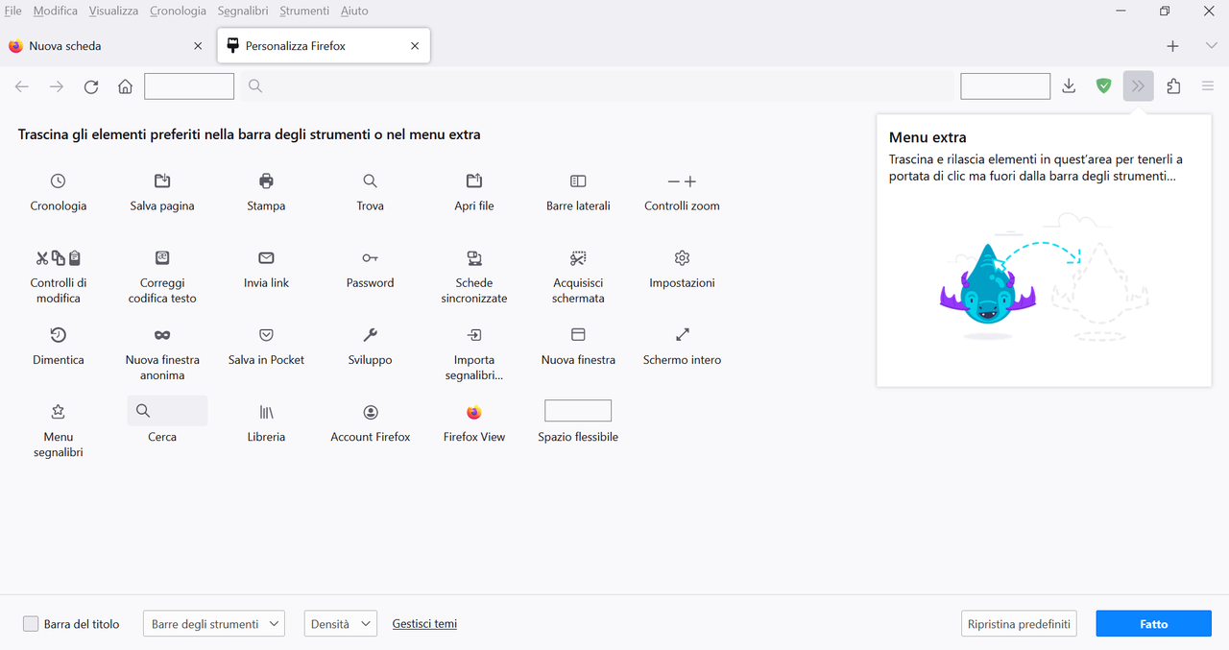This screenshot has height=650, width=1229.
Task: Select Correggi codifica testo icon
Action: coord(162,257)
